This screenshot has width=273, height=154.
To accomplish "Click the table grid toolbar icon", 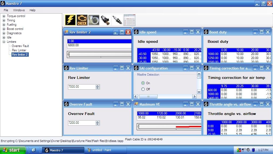I will pyautogui.click(x=129, y=20).
